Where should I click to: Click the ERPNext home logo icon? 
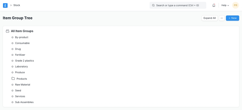[5, 5]
